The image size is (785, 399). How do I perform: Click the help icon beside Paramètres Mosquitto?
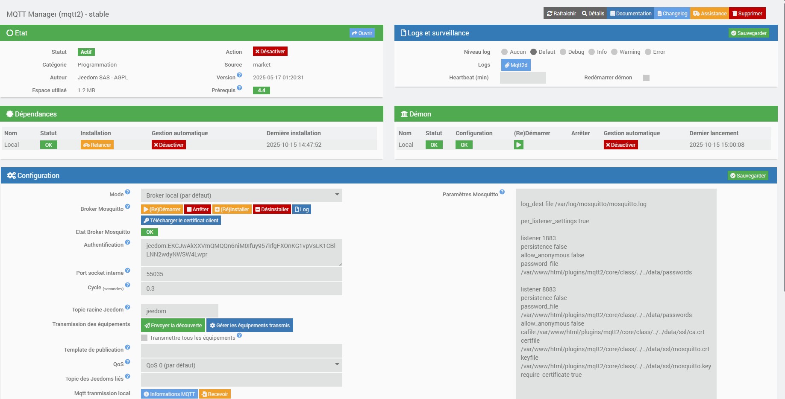(x=502, y=192)
